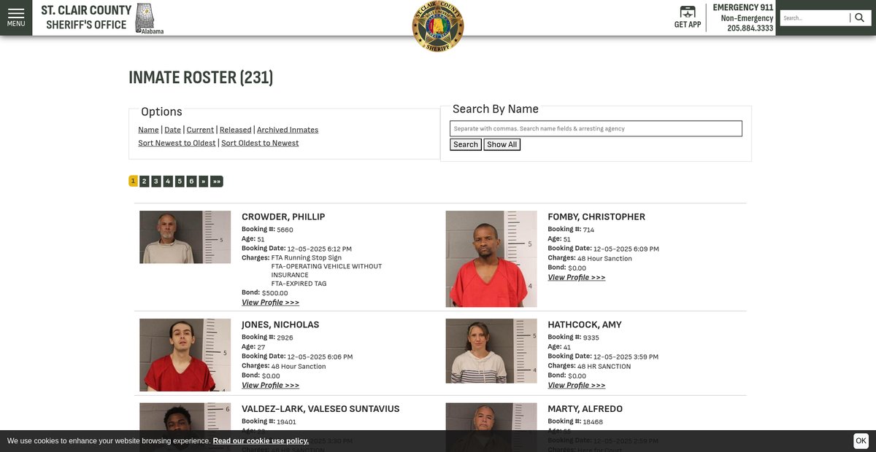View Profile for Fomby, Christopher
The image size is (876, 452).
click(x=577, y=277)
